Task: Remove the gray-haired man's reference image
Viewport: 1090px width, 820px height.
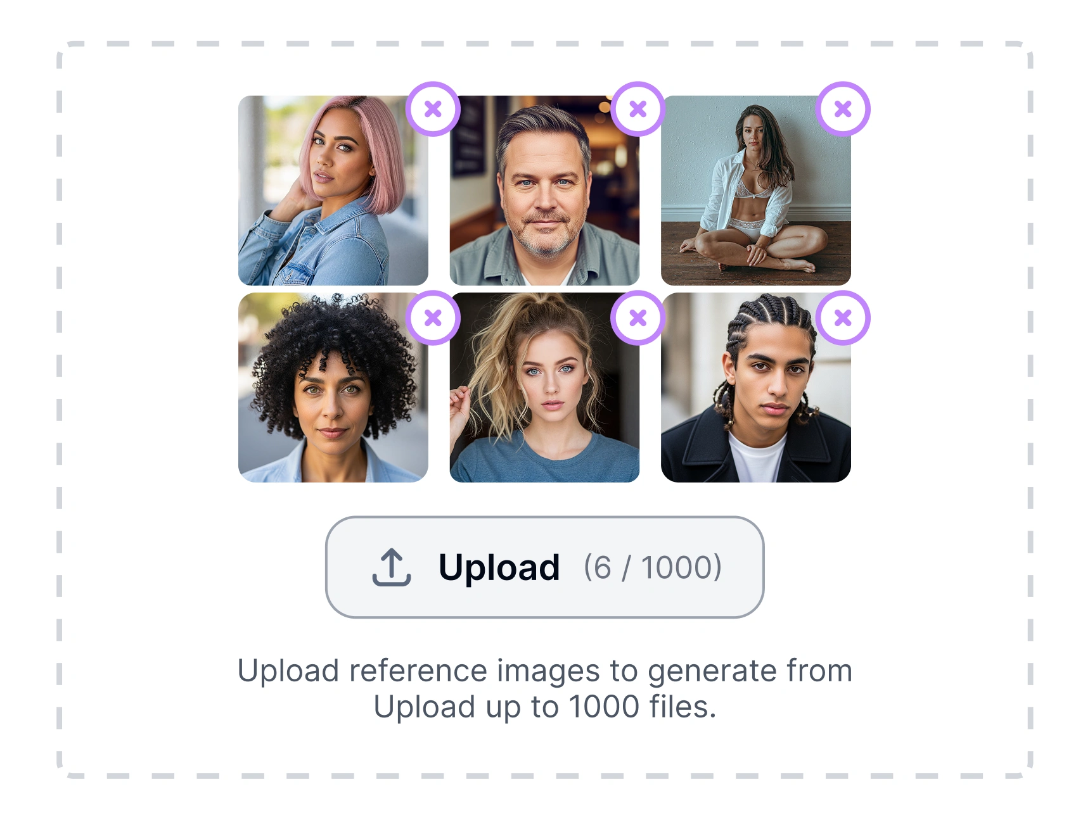Action: pos(638,109)
